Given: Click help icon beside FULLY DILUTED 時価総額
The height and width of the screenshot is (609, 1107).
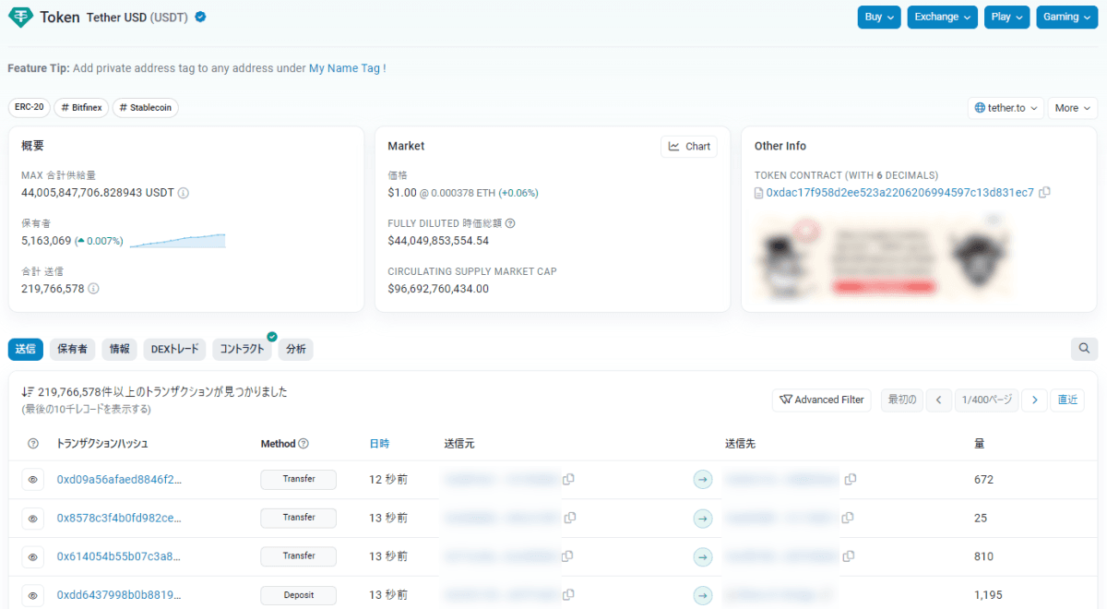Looking at the screenshot, I should pyautogui.click(x=510, y=223).
